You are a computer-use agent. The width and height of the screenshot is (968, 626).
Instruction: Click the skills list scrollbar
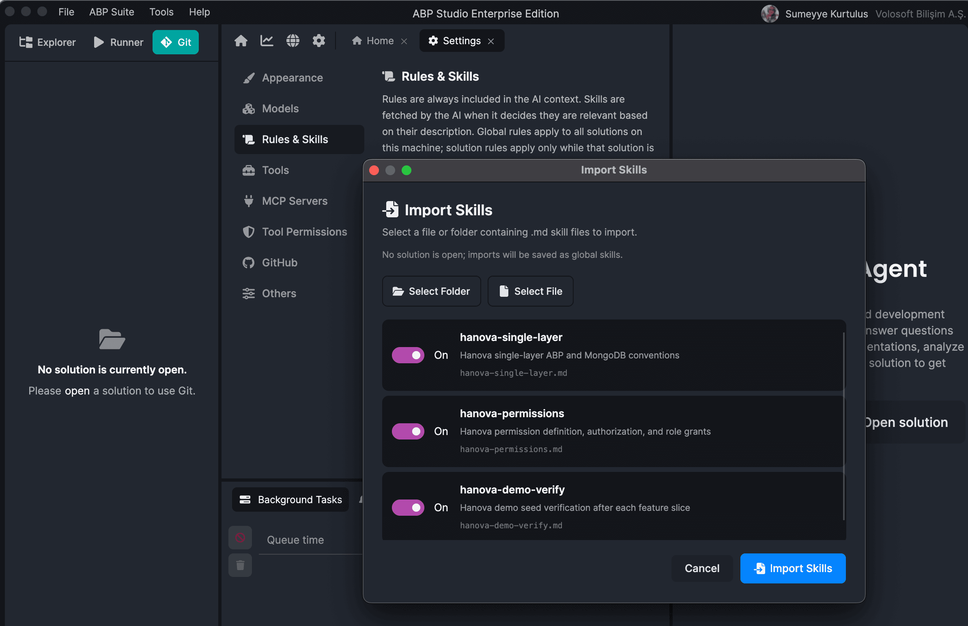pyautogui.click(x=844, y=426)
